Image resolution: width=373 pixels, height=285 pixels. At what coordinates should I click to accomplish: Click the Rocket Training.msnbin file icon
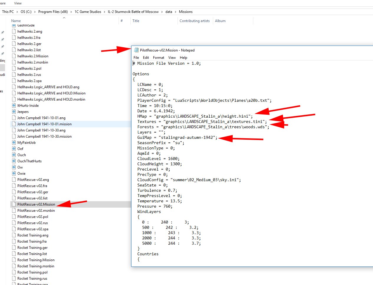pyautogui.click(x=14, y=266)
